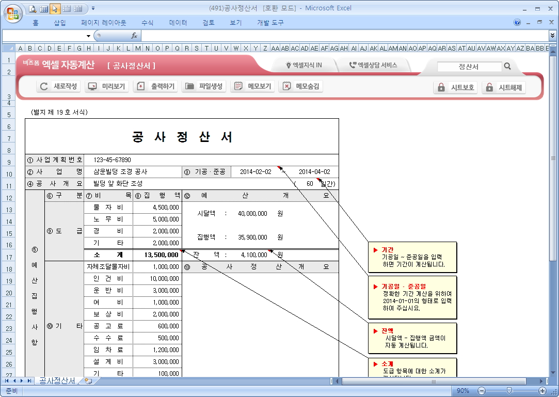This screenshot has width=559, height=397.
Task: Click Print Preview icon in quick access toolbar
Action: click(x=33, y=8)
